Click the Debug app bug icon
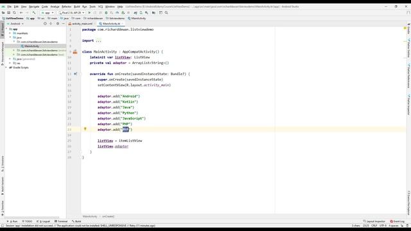411x231 pixels. pyautogui.click(x=106, y=13)
